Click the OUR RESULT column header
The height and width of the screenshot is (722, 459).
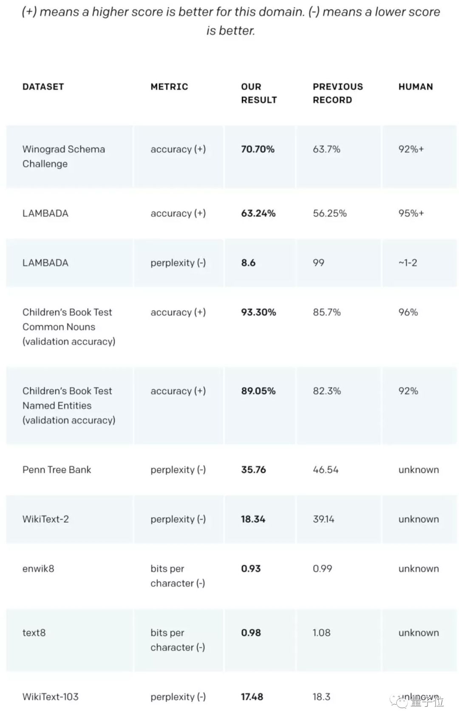[x=259, y=93]
